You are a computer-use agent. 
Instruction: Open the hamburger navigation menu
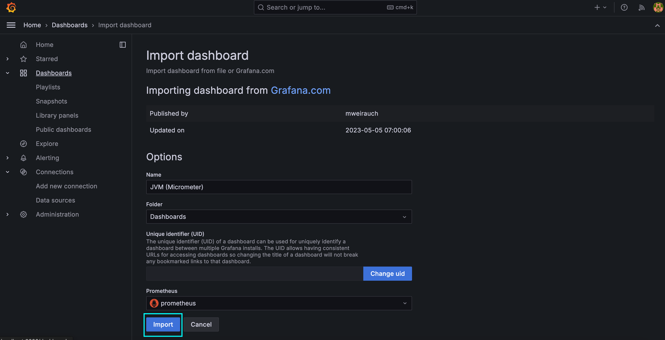[x=11, y=25]
